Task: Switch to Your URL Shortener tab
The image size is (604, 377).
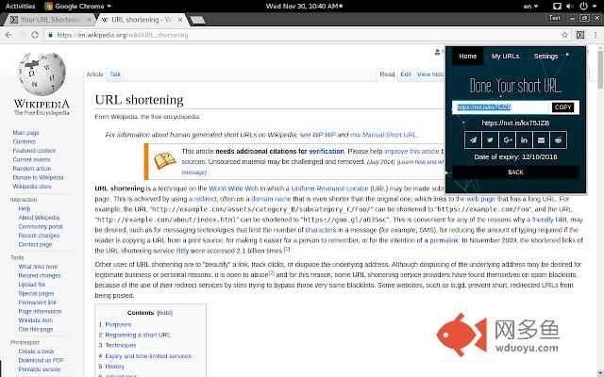Action: 49,20
